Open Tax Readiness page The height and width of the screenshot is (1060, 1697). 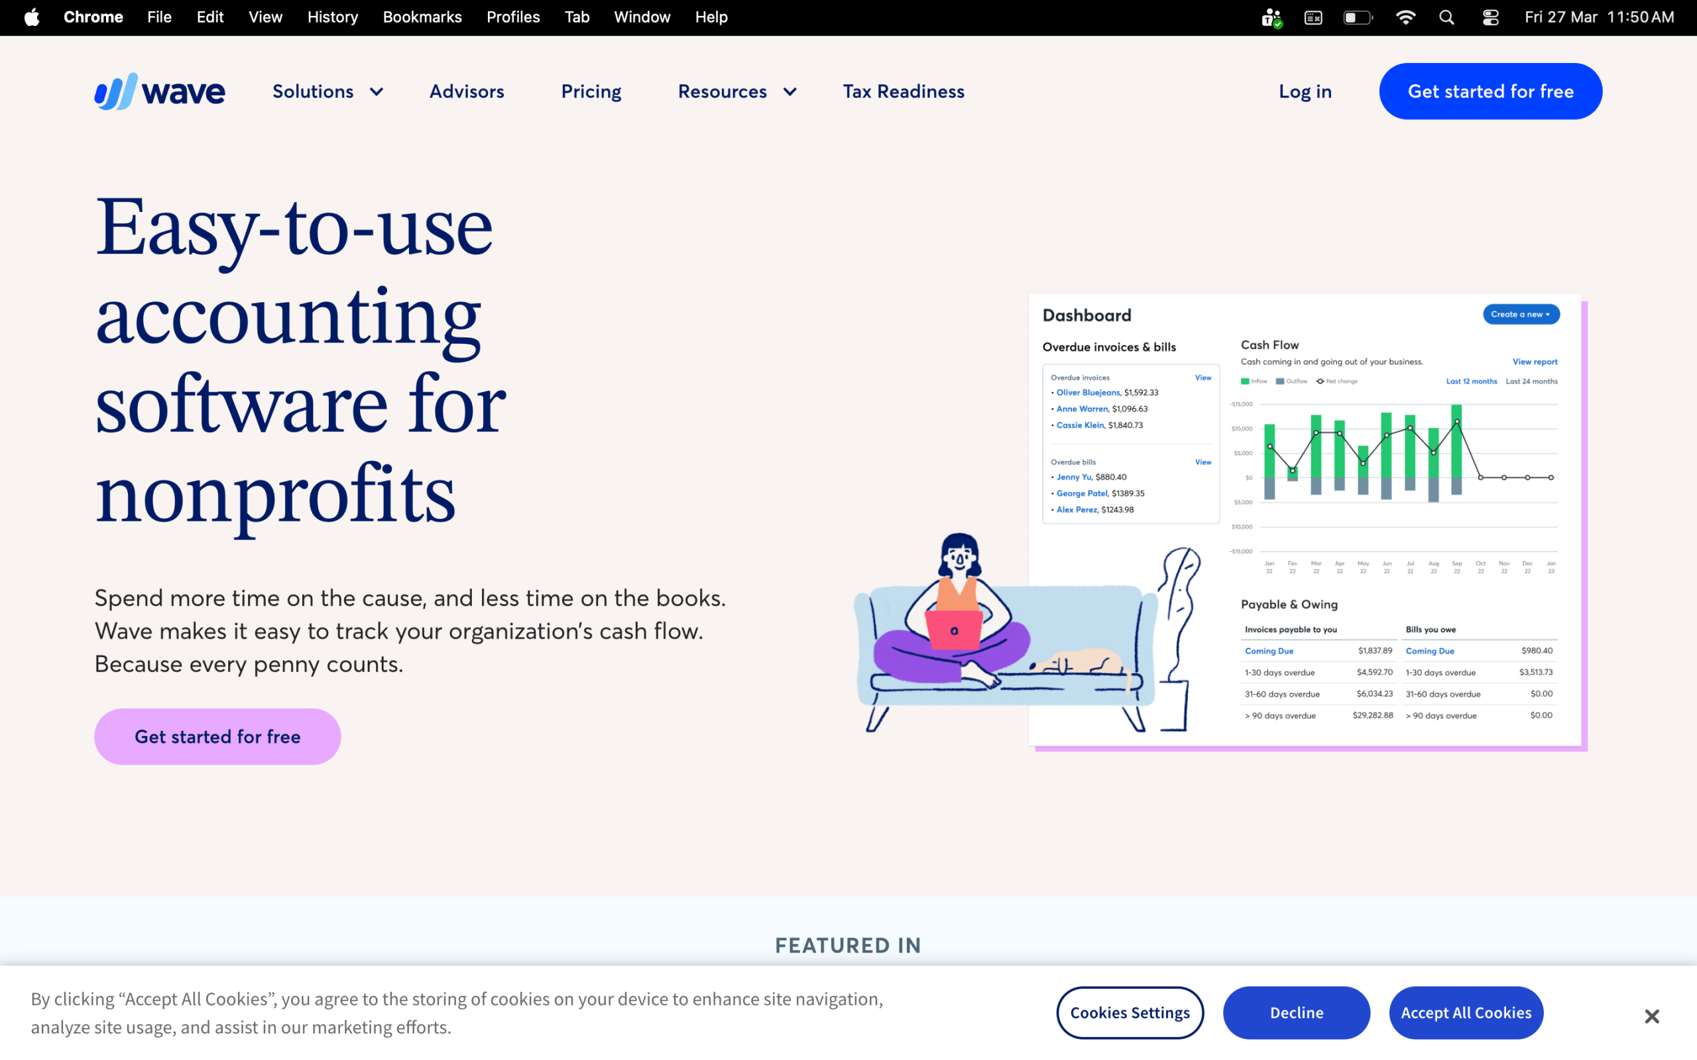(904, 91)
